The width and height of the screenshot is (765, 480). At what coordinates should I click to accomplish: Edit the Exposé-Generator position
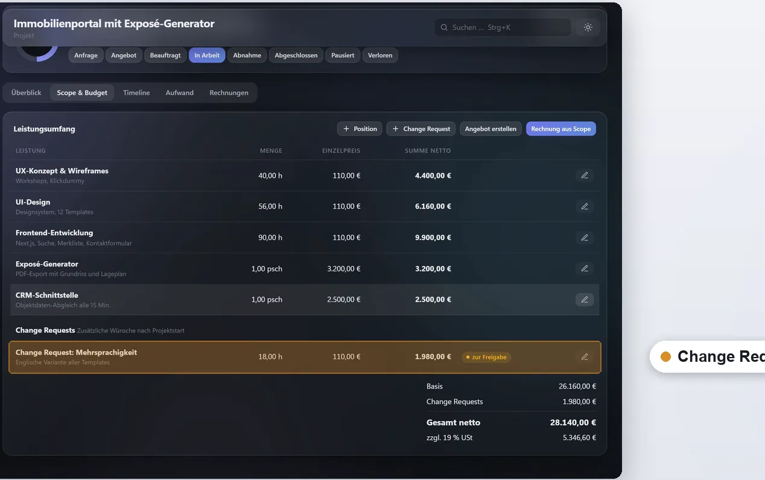pyautogui.click(x=584, y=268)
